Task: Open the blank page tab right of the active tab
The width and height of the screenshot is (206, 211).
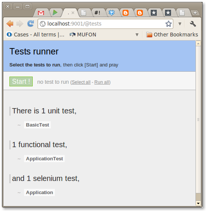Action: pyautogui.click(x=83, y=13)
